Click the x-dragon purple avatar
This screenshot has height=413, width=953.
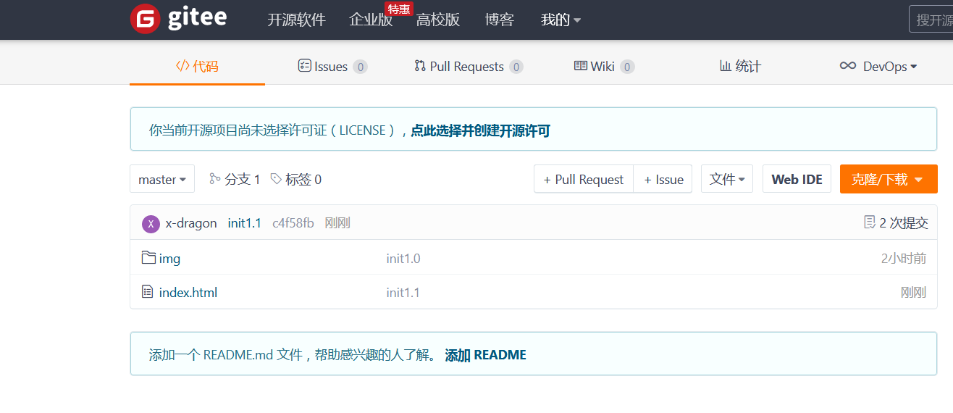pos(151,223)
